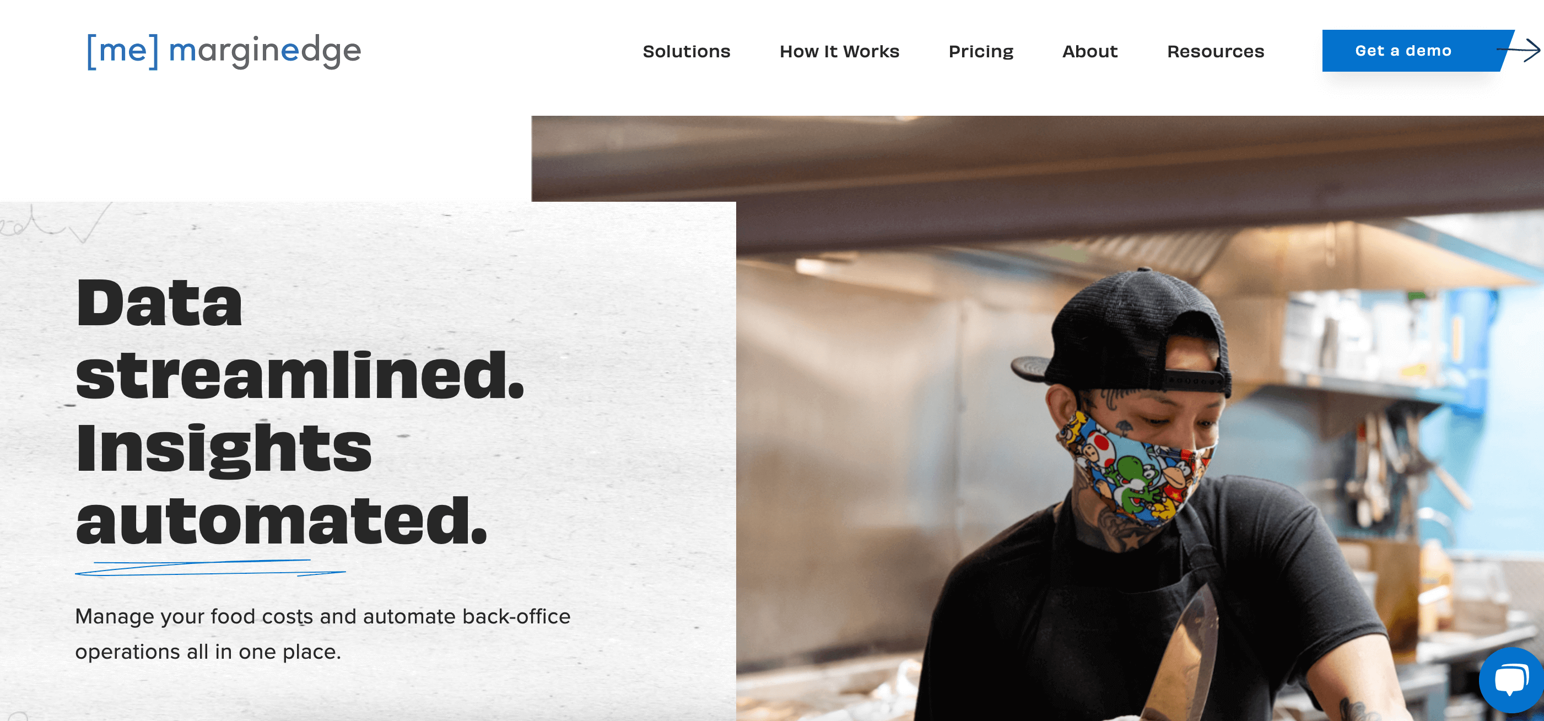
Task: Click the marginedge wordmark logo
Action: click(265, 52)
